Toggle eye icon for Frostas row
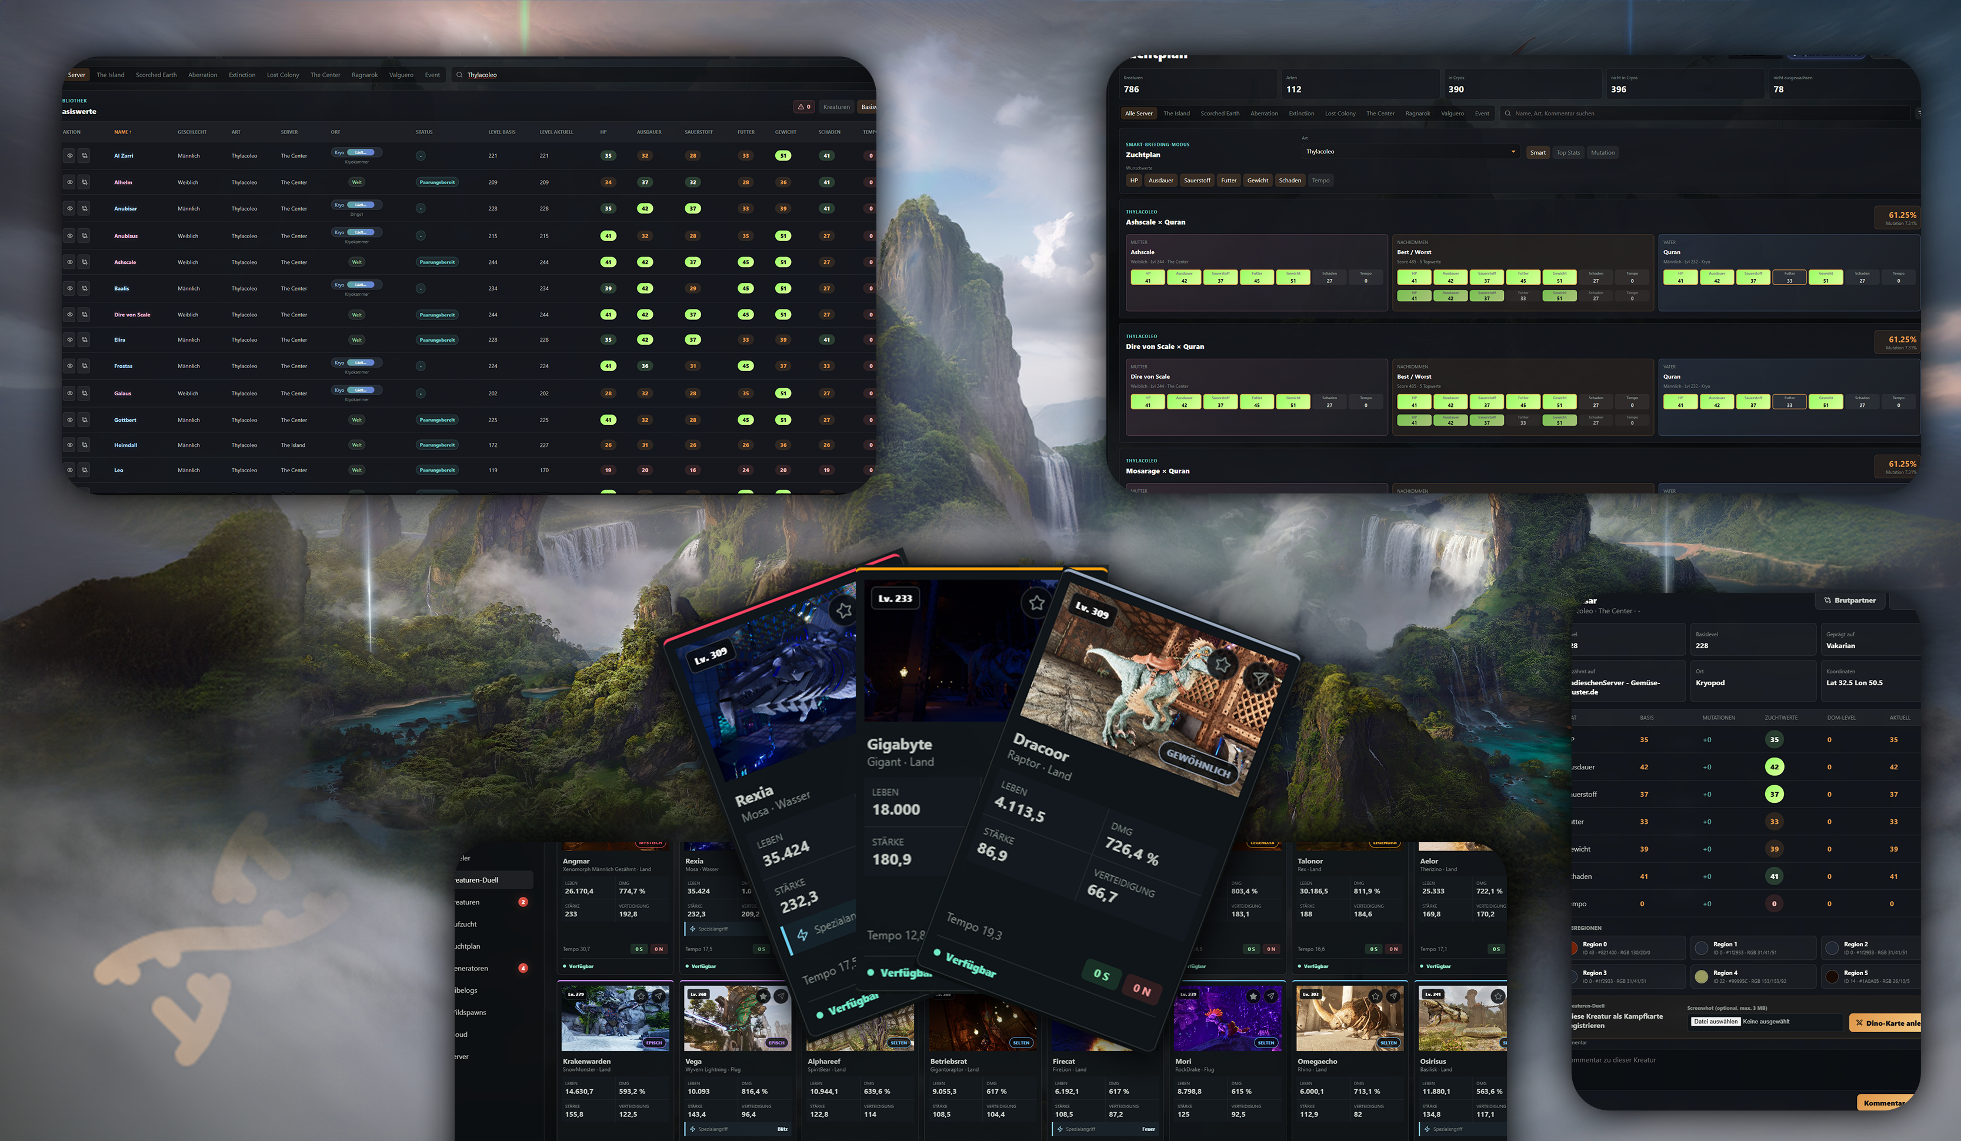The height and width of the screenshot is (1141, 1961). 69,366
